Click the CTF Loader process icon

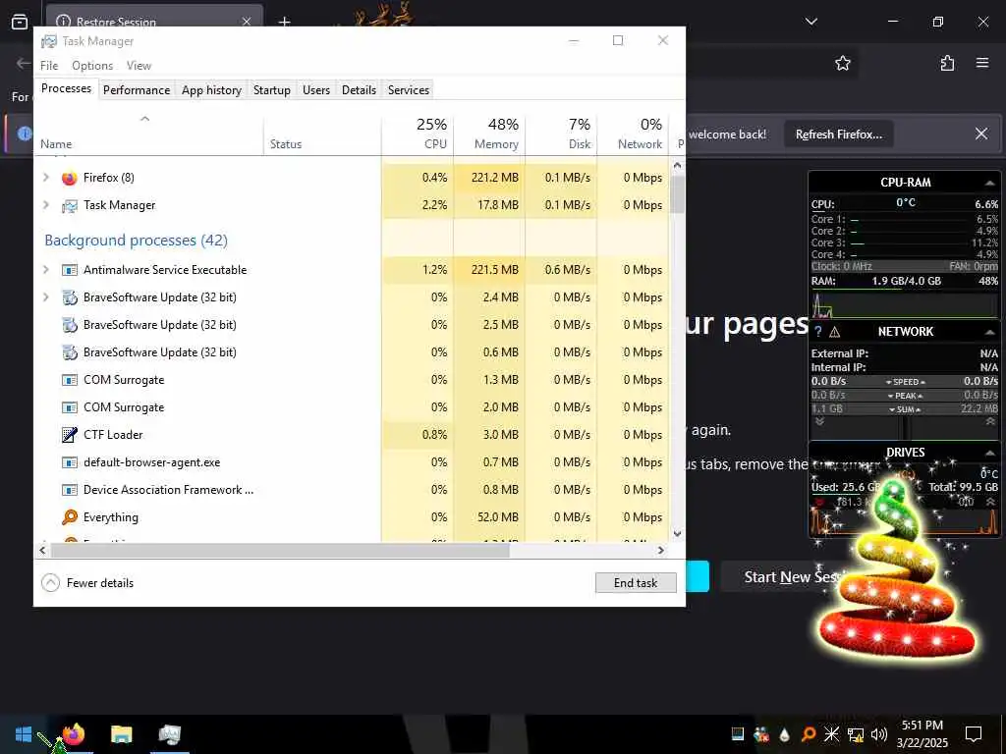[x=70, y=435]
